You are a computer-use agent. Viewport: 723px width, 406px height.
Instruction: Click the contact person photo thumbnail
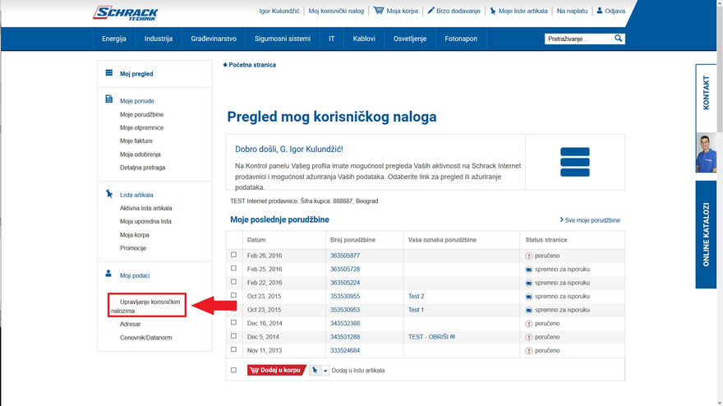pyautogui.click(x=706, y=153)
